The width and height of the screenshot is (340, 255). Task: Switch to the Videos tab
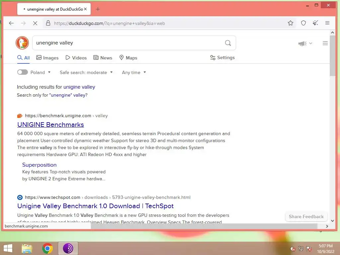point(76,58)
